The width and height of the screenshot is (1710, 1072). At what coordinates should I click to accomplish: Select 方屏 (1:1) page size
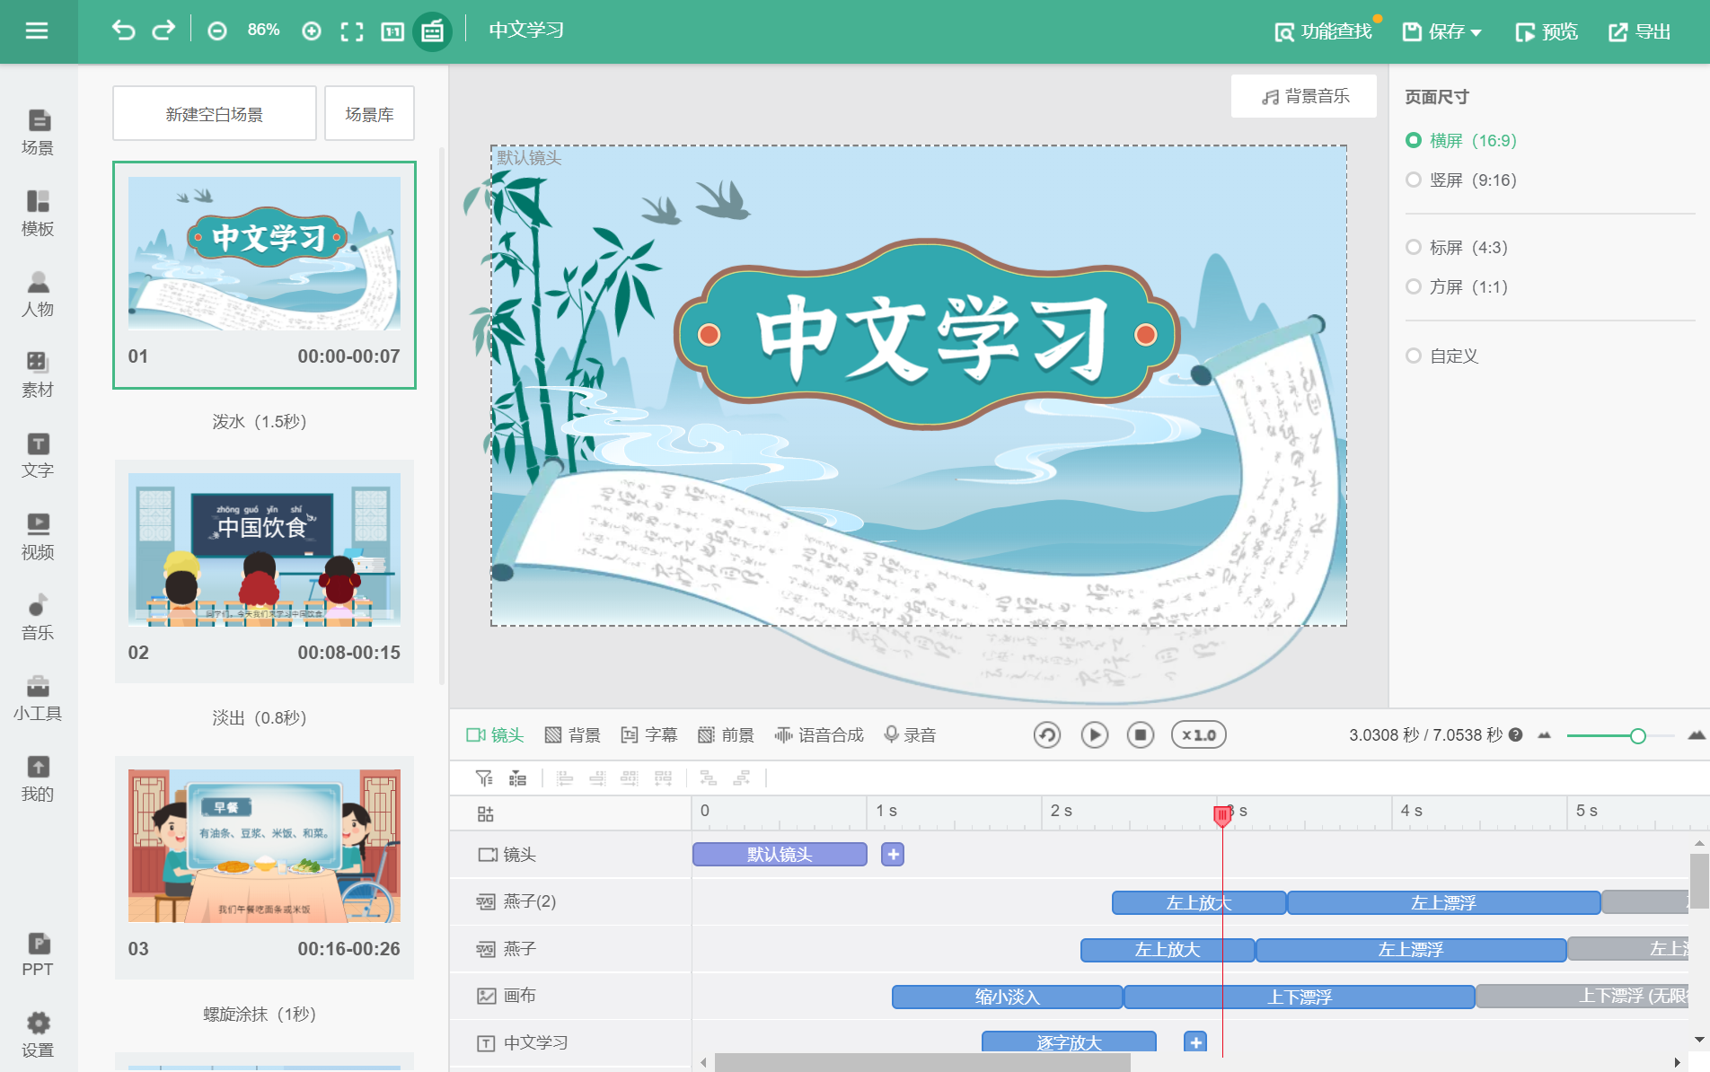click(1457, 287)
